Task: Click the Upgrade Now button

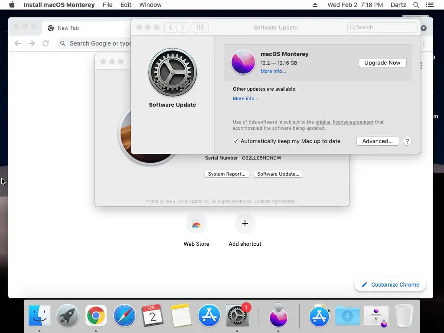Action: [382, 62]
